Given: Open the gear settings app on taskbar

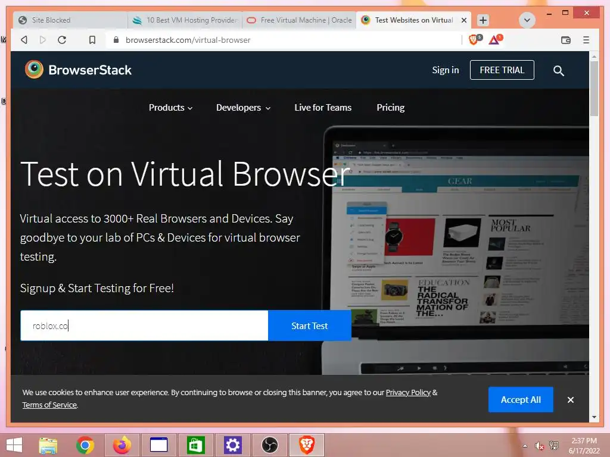Looking at the screenshot, I should (x=233, y=445).
